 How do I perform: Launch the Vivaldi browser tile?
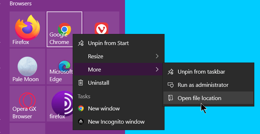102,23
